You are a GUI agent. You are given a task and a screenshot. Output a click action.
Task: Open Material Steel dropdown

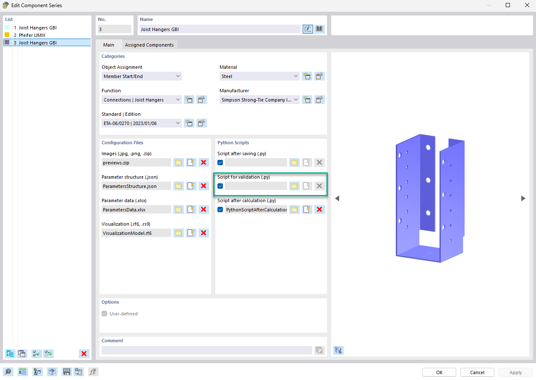click(259, 76)
